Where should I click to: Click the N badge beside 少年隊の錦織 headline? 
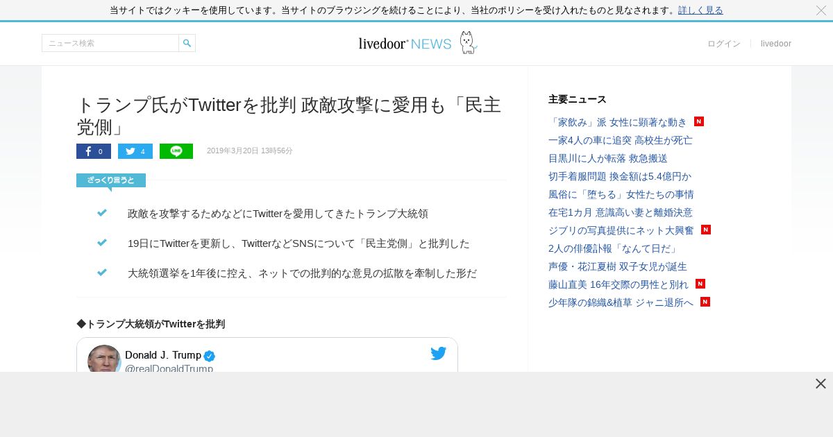pyautogui.click(x=705, y=302)
